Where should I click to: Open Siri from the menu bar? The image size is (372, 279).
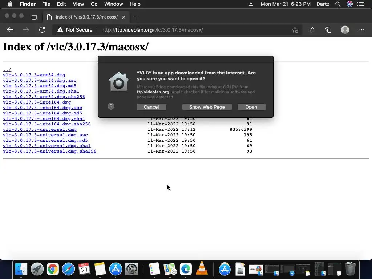pyautogui.click(x=350, y=4)
